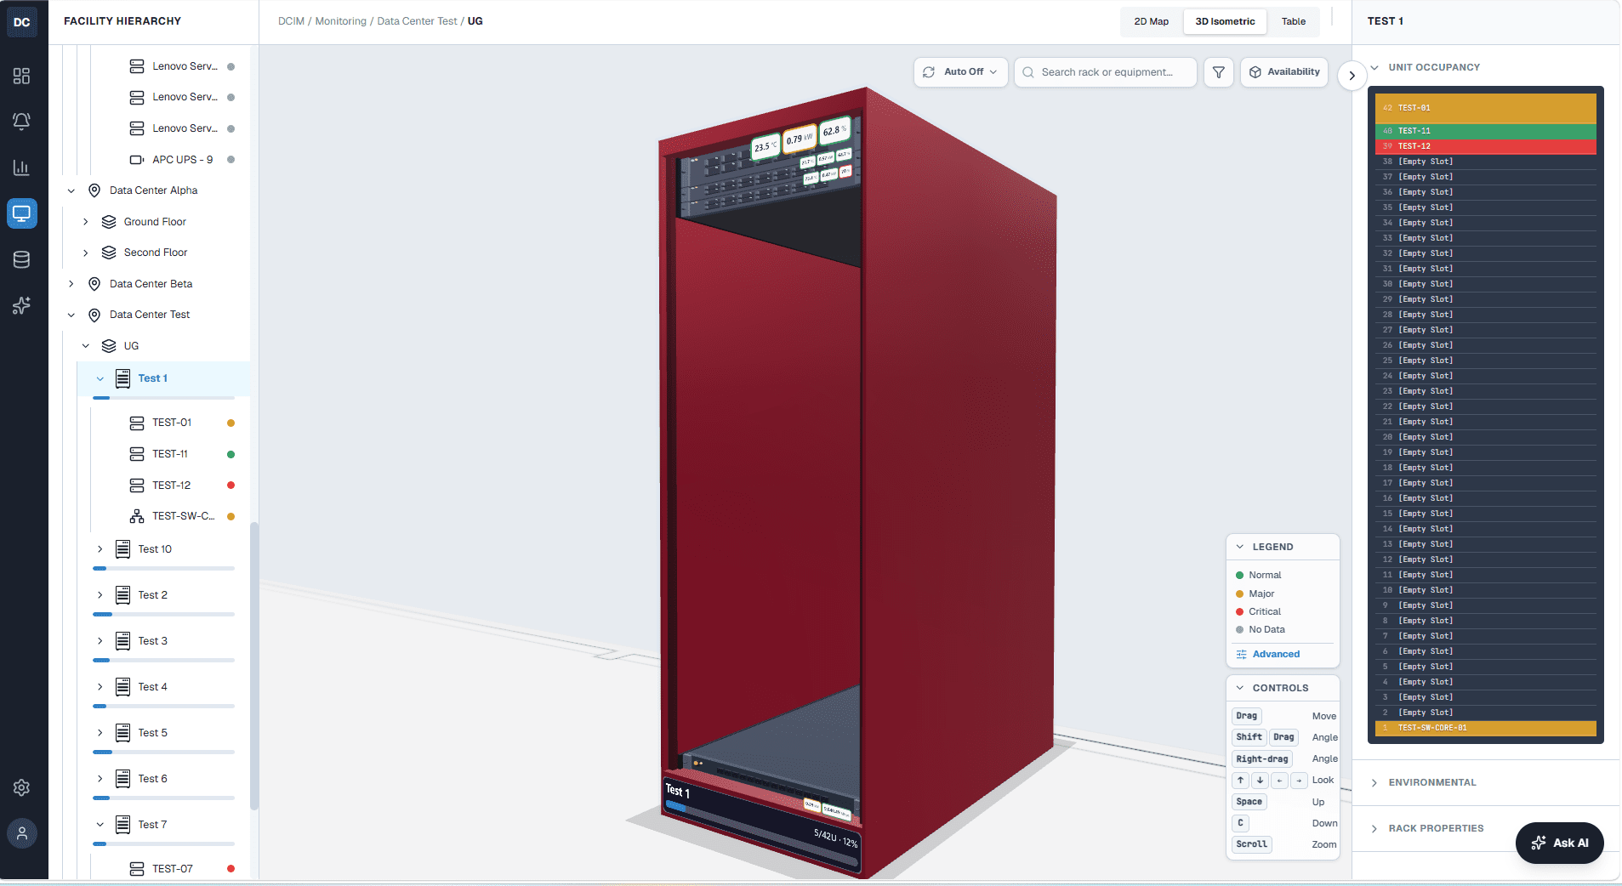The height and width of the screenshot is (886, 1622).
Task: Switch to the 3D Isometric view
Action: pyautogui.click(x=1225, y=21)
